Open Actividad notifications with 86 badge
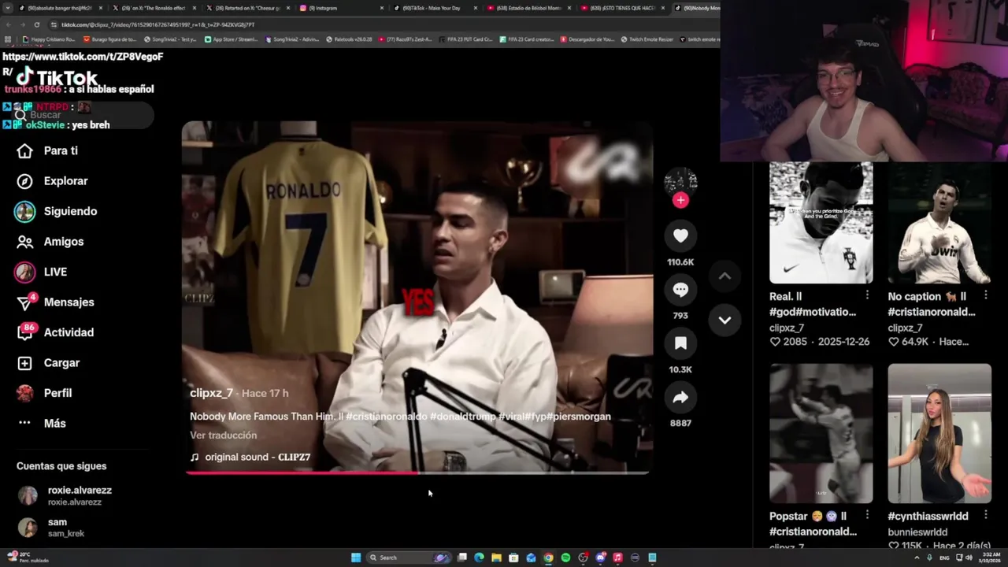The width and height of the screenshot is (1008, 567). [55, 332]
